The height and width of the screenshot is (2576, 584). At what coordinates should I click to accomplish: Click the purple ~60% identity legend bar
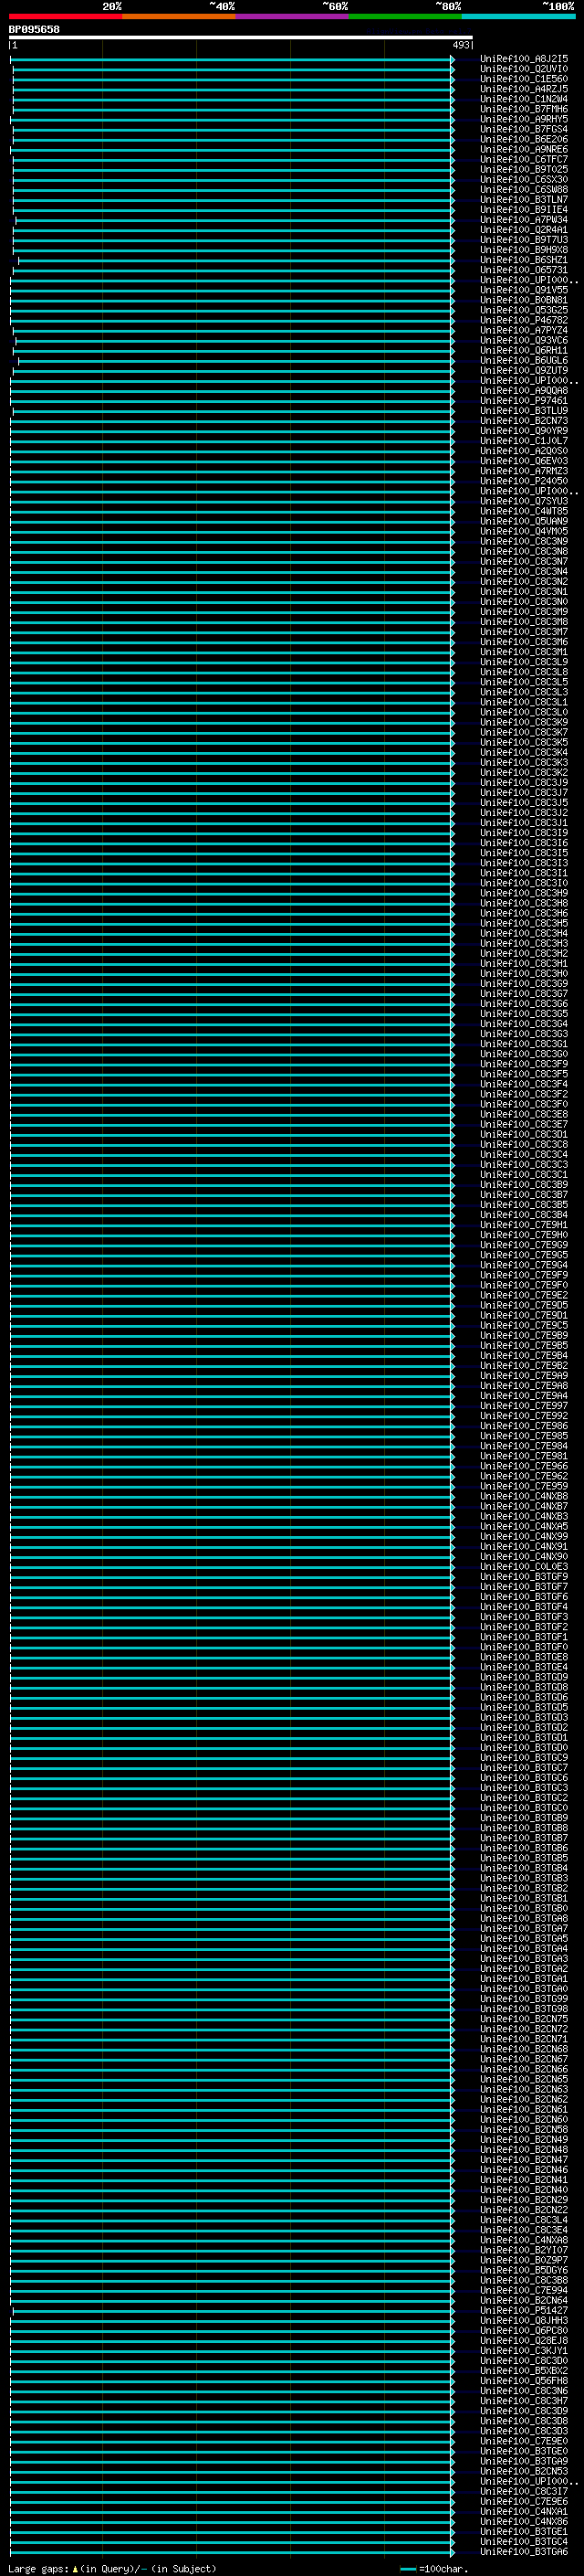[x=293, y=16]
